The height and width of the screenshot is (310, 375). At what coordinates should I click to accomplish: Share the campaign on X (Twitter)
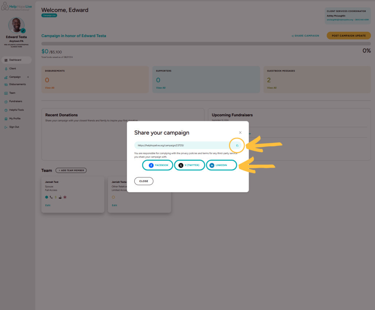189,165
